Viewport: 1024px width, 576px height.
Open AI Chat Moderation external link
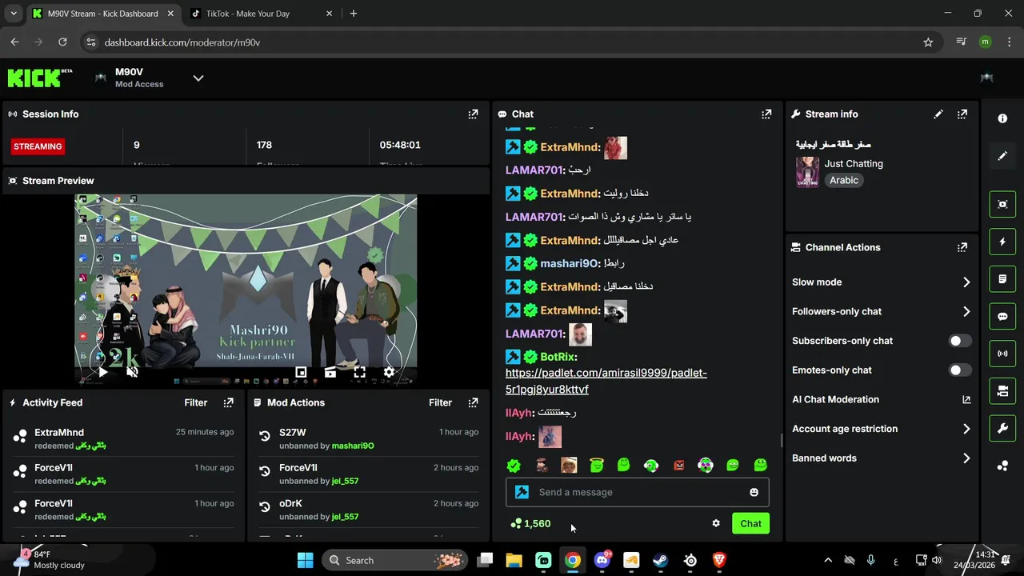tap(966, 399)
